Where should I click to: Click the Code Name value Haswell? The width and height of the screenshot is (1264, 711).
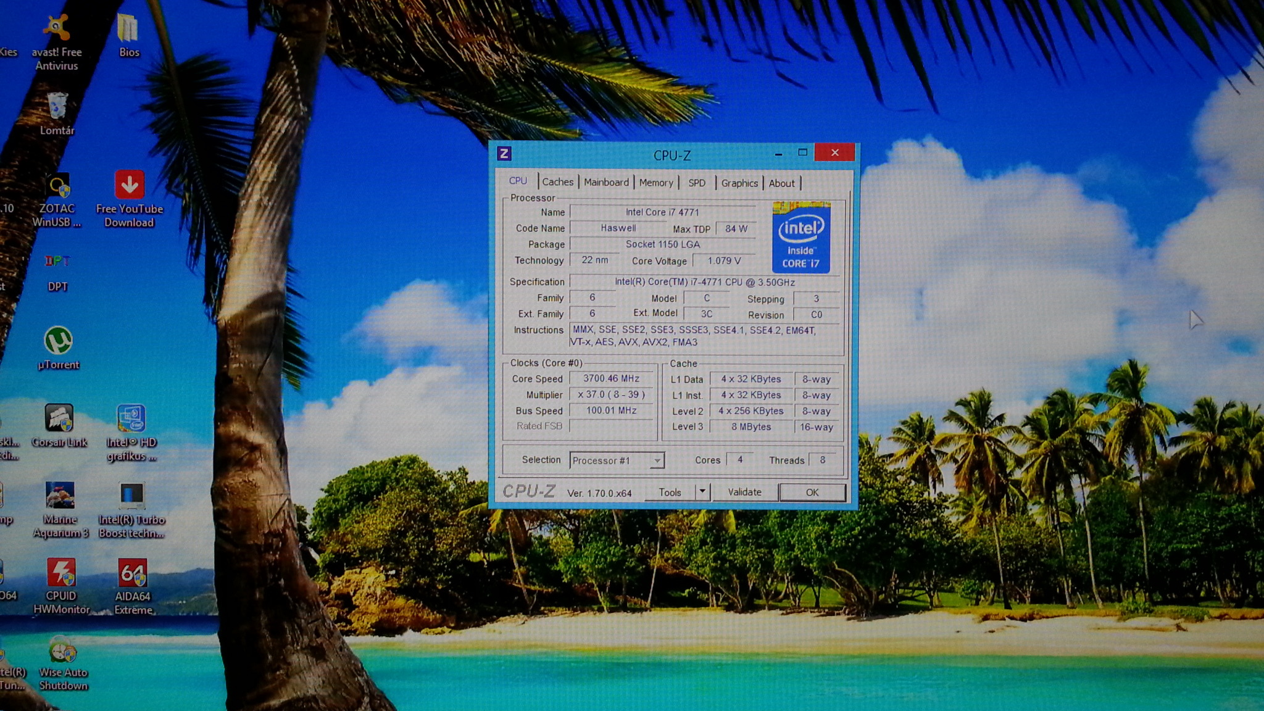click(x=618, y=228)
